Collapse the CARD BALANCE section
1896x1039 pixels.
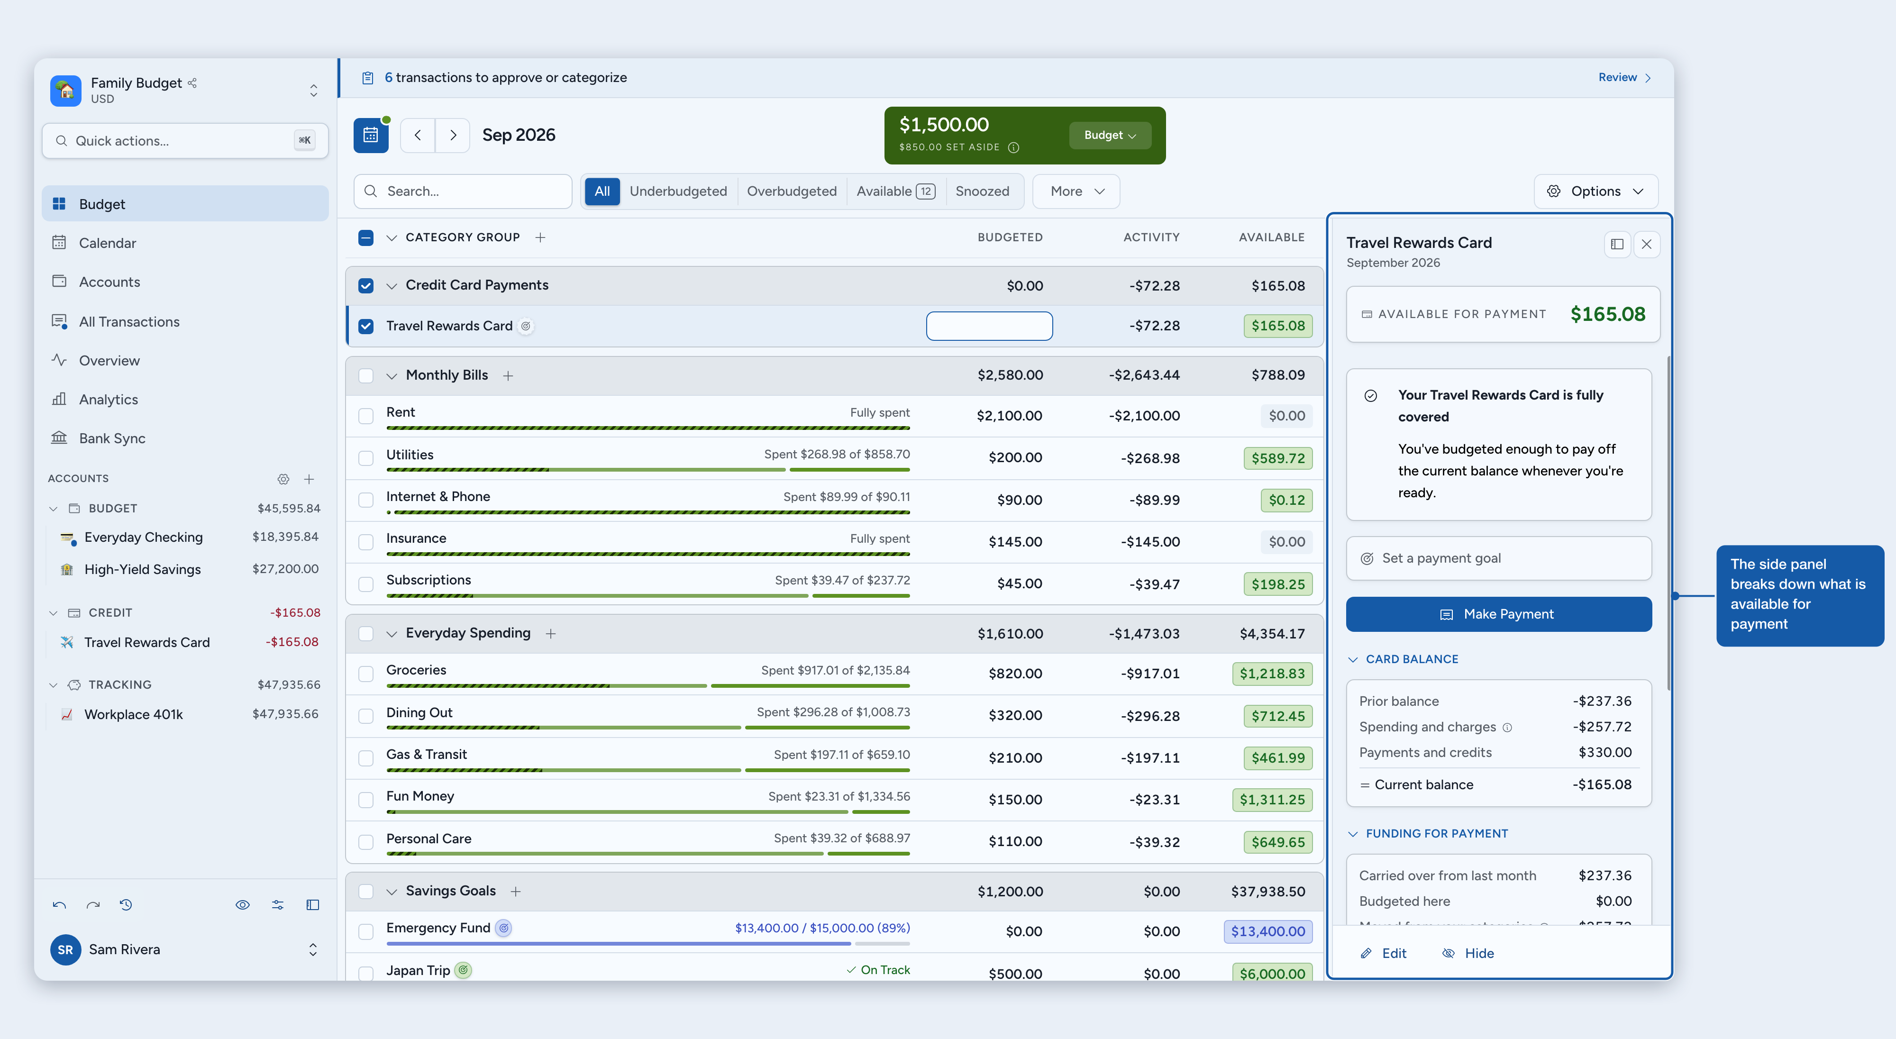click(1353, 659)
